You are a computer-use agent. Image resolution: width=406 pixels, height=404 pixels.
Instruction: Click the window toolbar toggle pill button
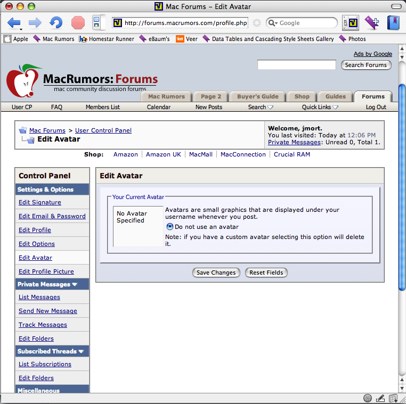[396, 6]
